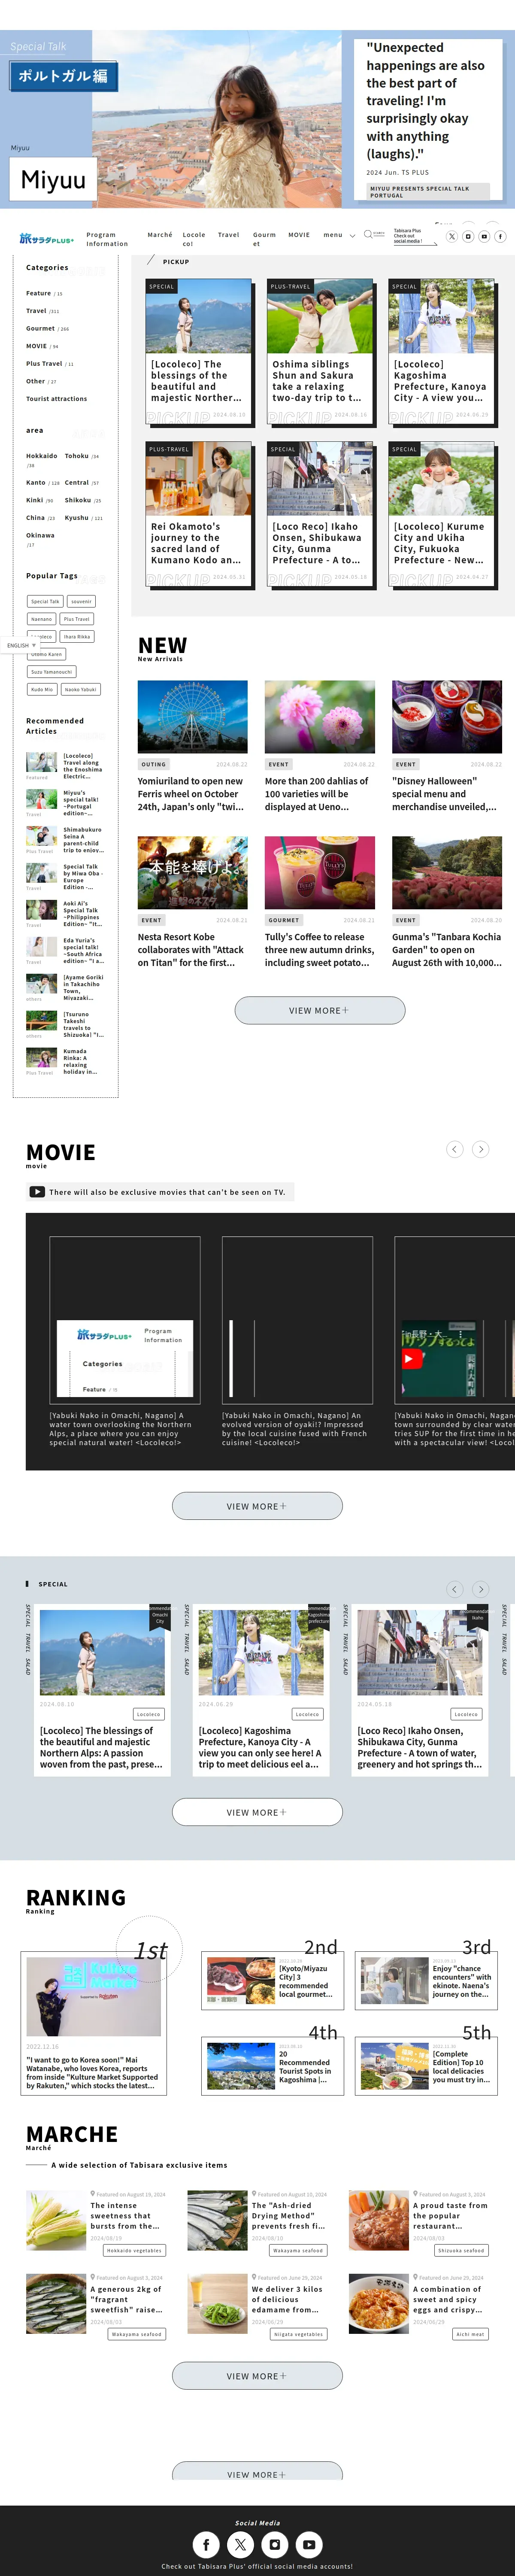This screenshot has height=2576, width=515.
Task: Open footer X social icon
Action: click(240, 2543)
